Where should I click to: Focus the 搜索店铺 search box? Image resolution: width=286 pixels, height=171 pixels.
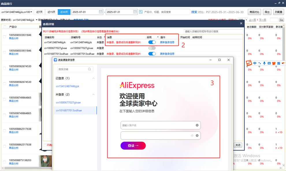click(x=75, y=69)
